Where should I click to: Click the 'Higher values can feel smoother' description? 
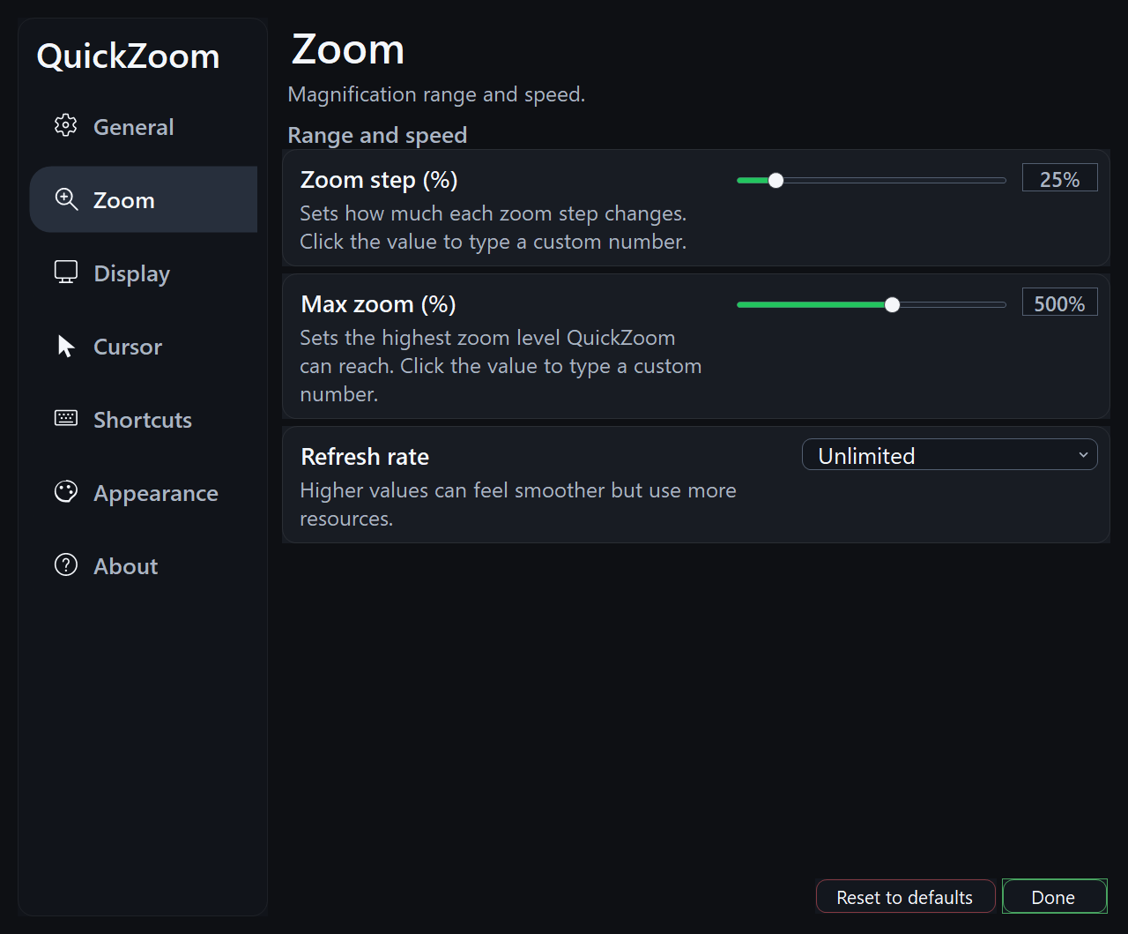[518, 504]
